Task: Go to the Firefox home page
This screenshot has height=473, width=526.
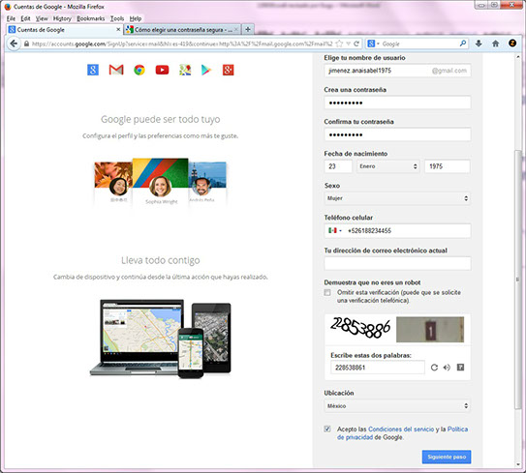Action: point(495,44)
